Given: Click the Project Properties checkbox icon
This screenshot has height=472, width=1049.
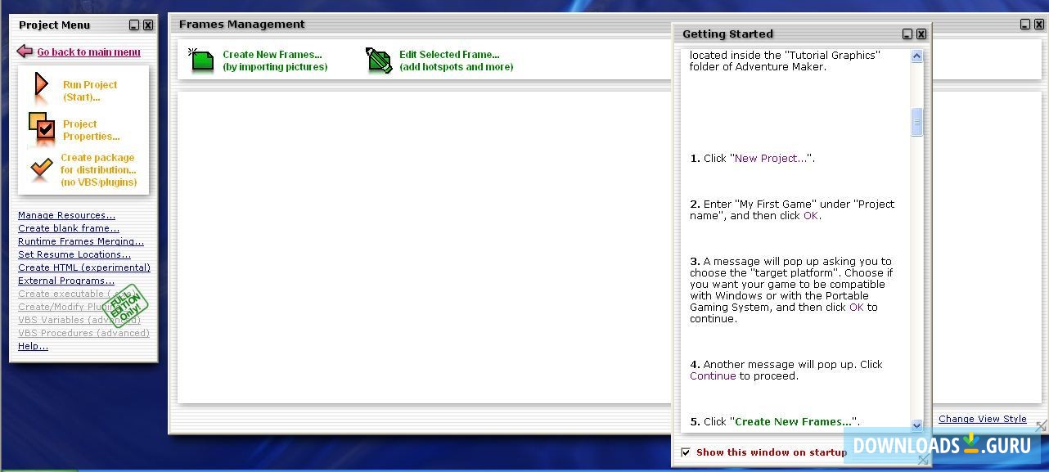Looking at the screenshot, I should (42, 129).
